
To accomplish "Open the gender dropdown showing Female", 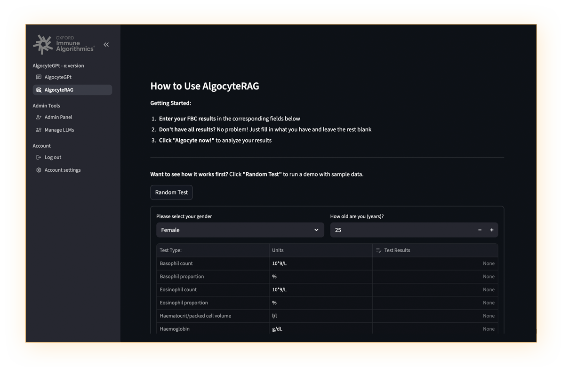I will [240, 230].
